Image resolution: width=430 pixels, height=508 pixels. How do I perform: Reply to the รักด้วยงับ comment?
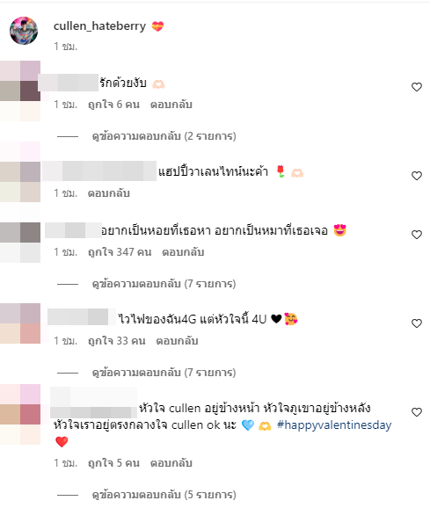[171, 105]
